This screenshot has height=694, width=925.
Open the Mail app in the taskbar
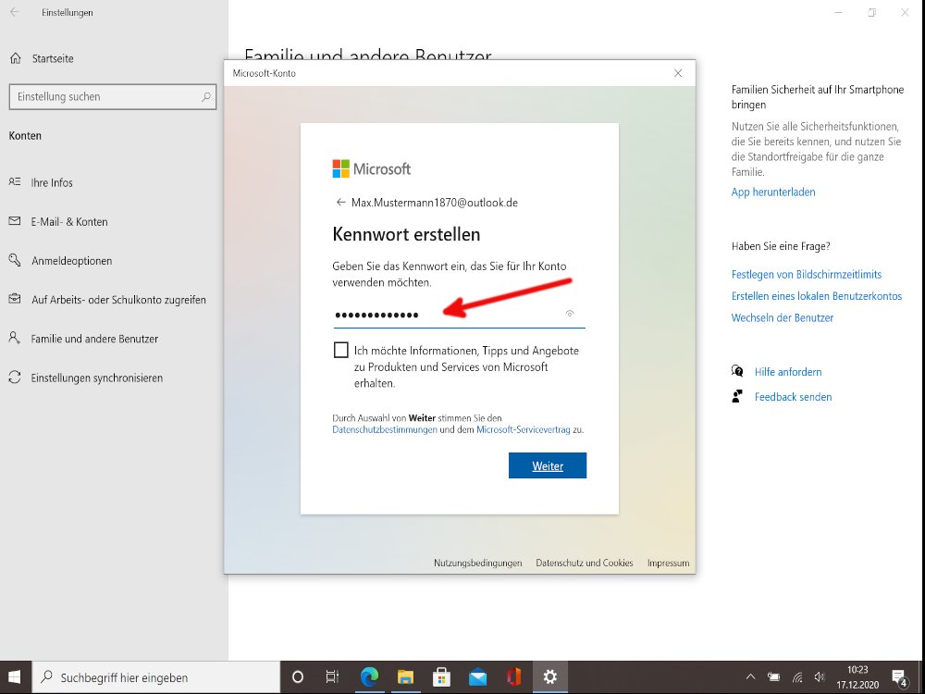tap(477, 677)
